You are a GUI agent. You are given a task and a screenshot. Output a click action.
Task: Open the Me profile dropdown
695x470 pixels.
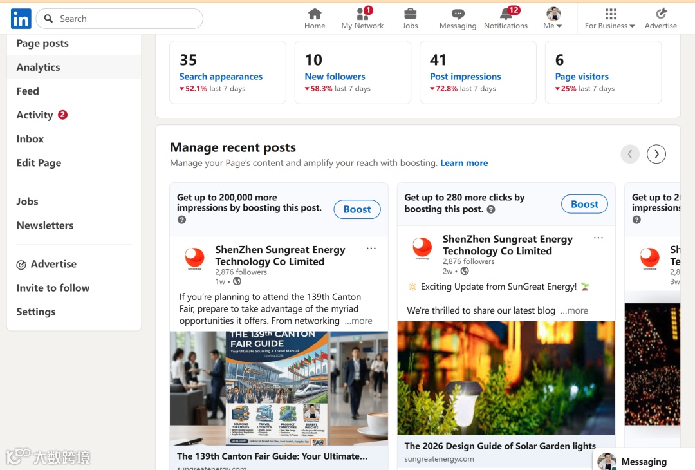[x=553, y=19]
